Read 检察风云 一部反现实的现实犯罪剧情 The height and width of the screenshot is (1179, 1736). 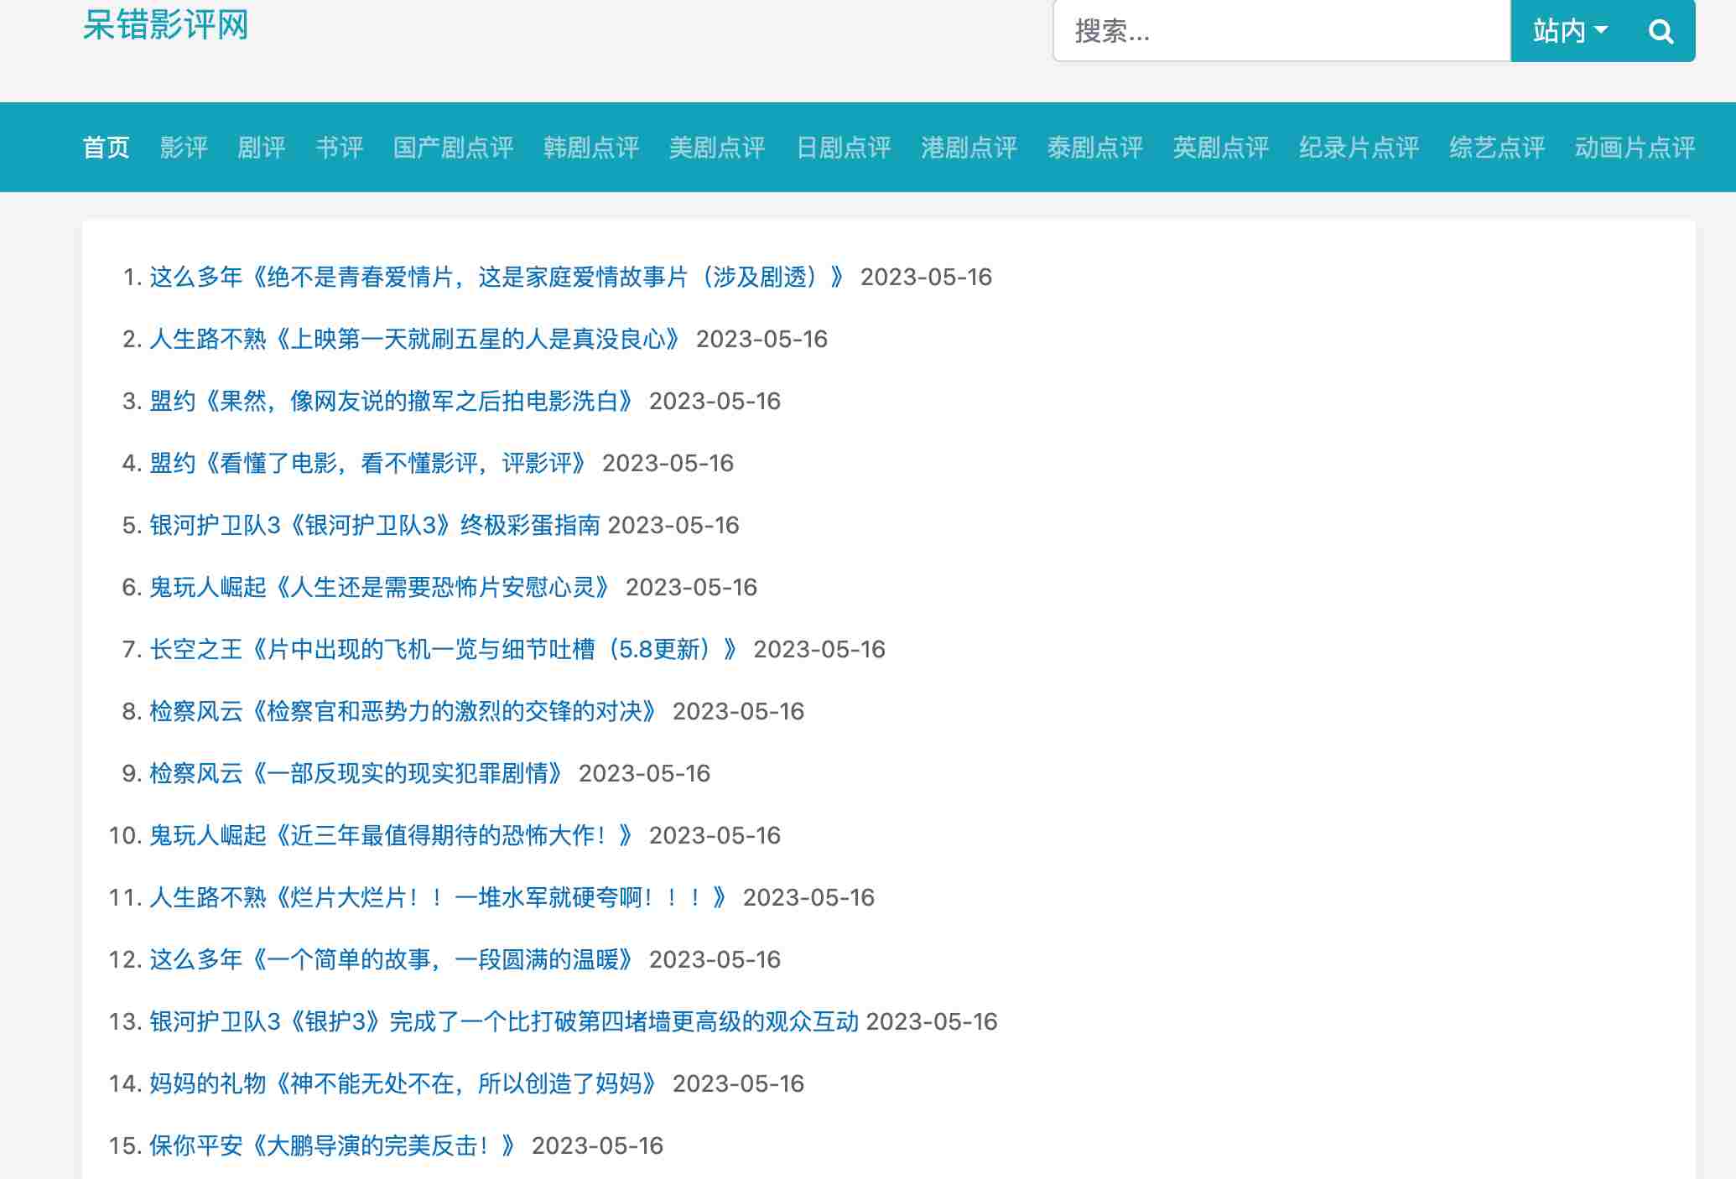tap(356, 774)
